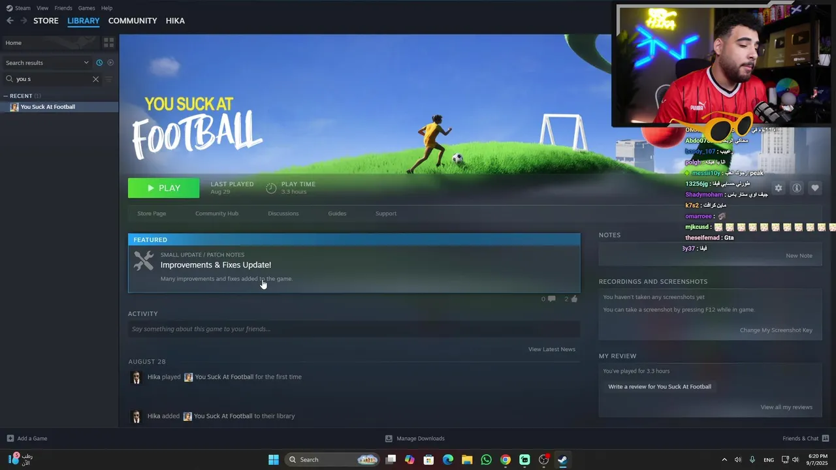The height and width of the screenshot is (470, 836).
Task: Click View Latest News
Action: point(552,349)
